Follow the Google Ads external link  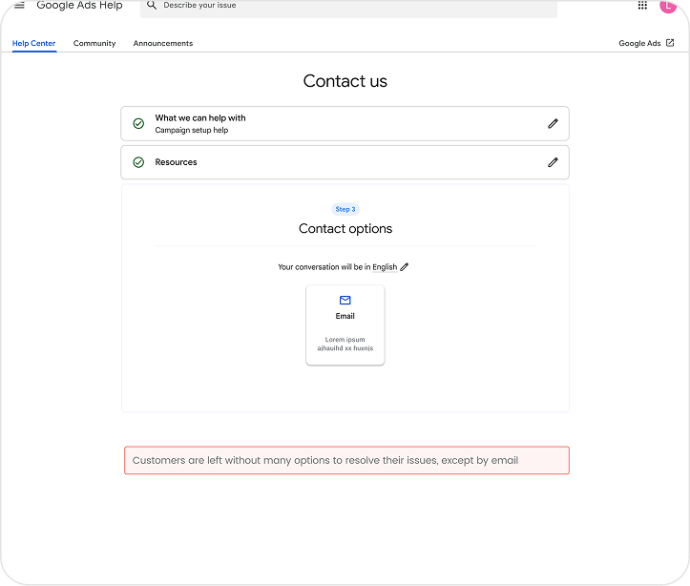point(646,44)
